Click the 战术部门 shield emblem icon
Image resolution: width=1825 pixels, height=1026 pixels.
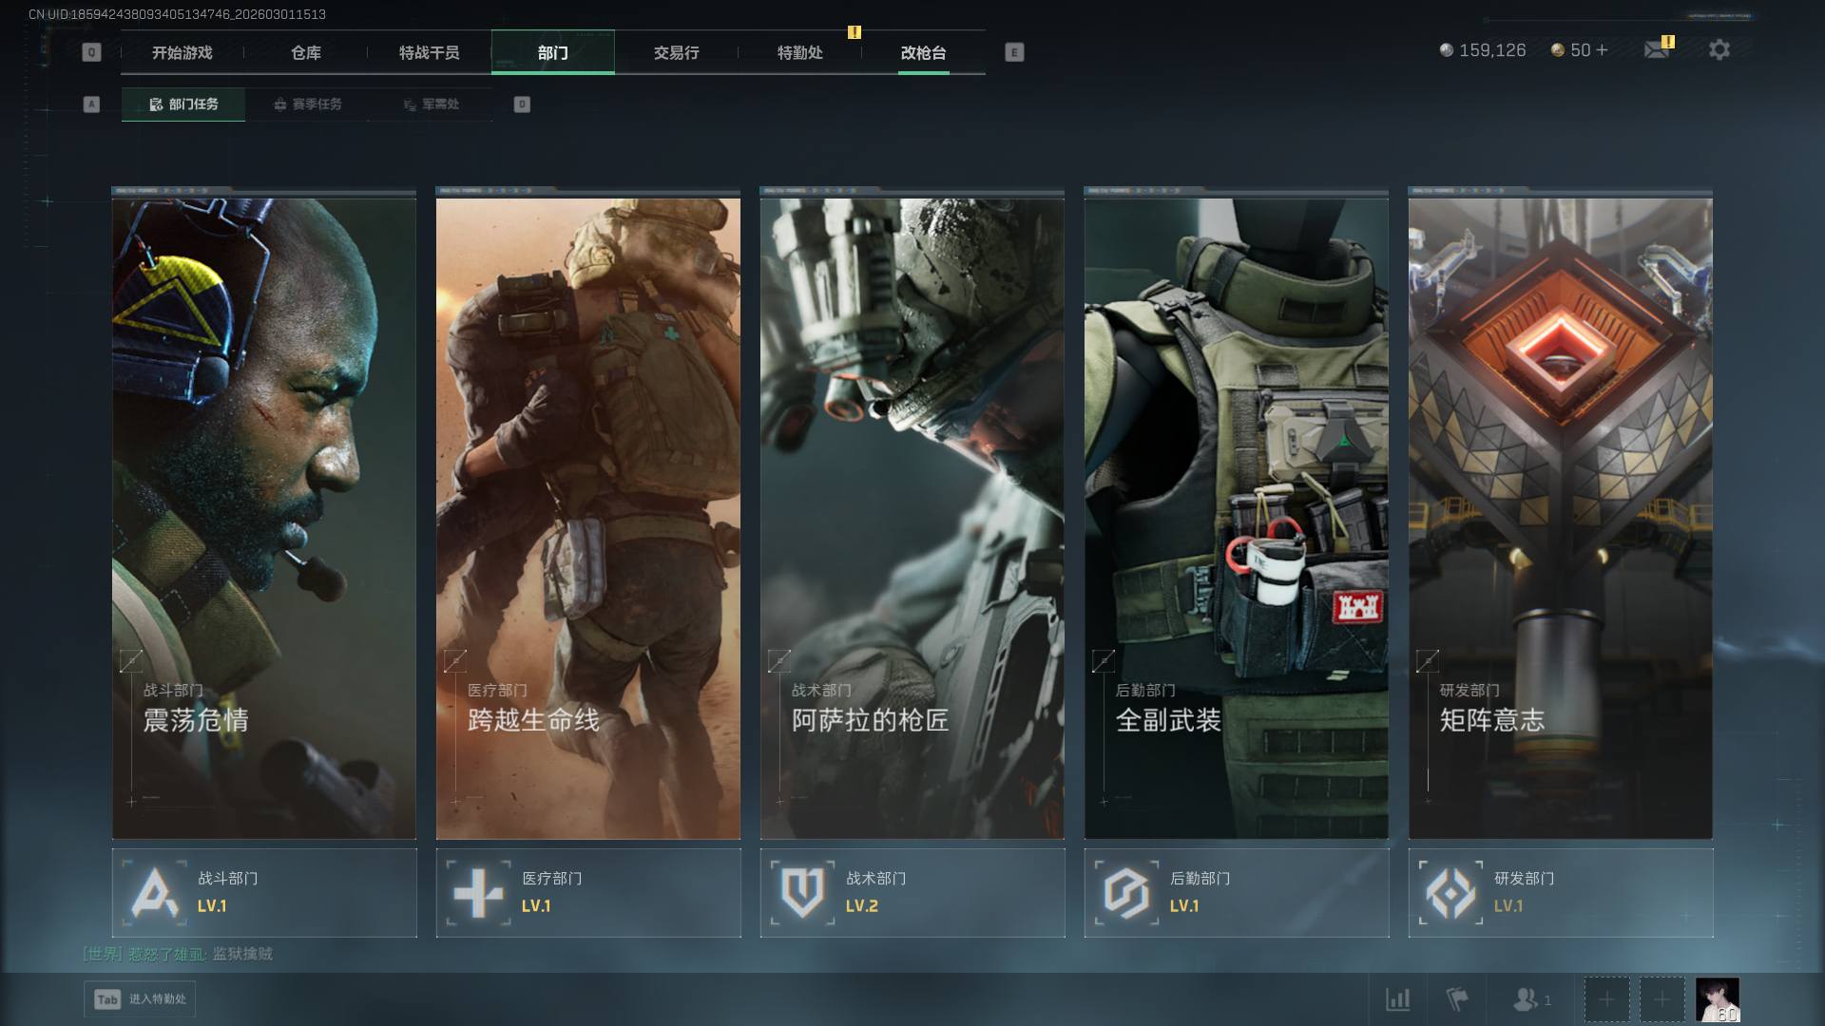coord(802,893)
